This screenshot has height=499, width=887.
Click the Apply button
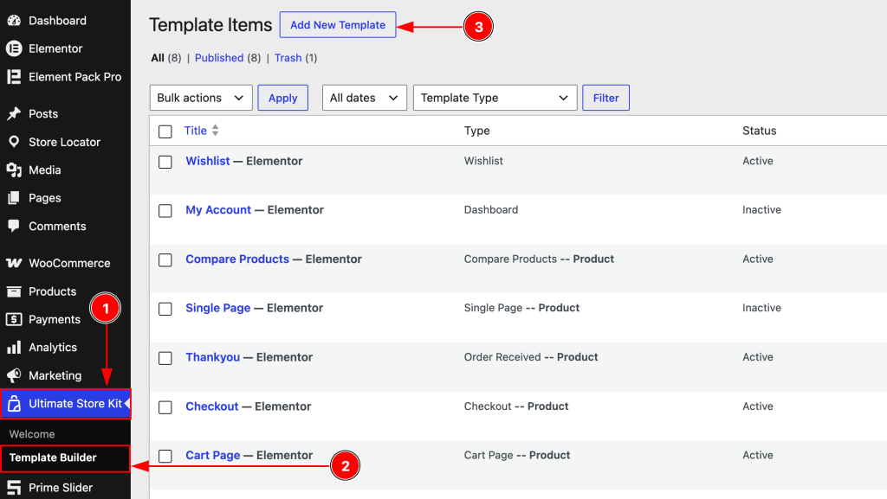point(283,98)
